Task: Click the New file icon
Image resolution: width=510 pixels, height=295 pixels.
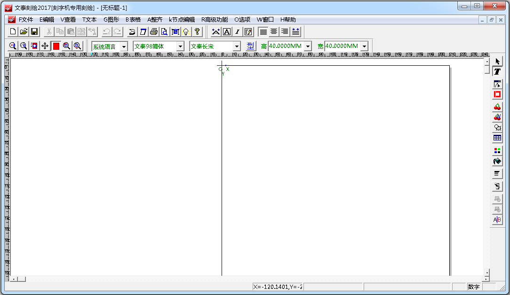Action: point(13,31)
